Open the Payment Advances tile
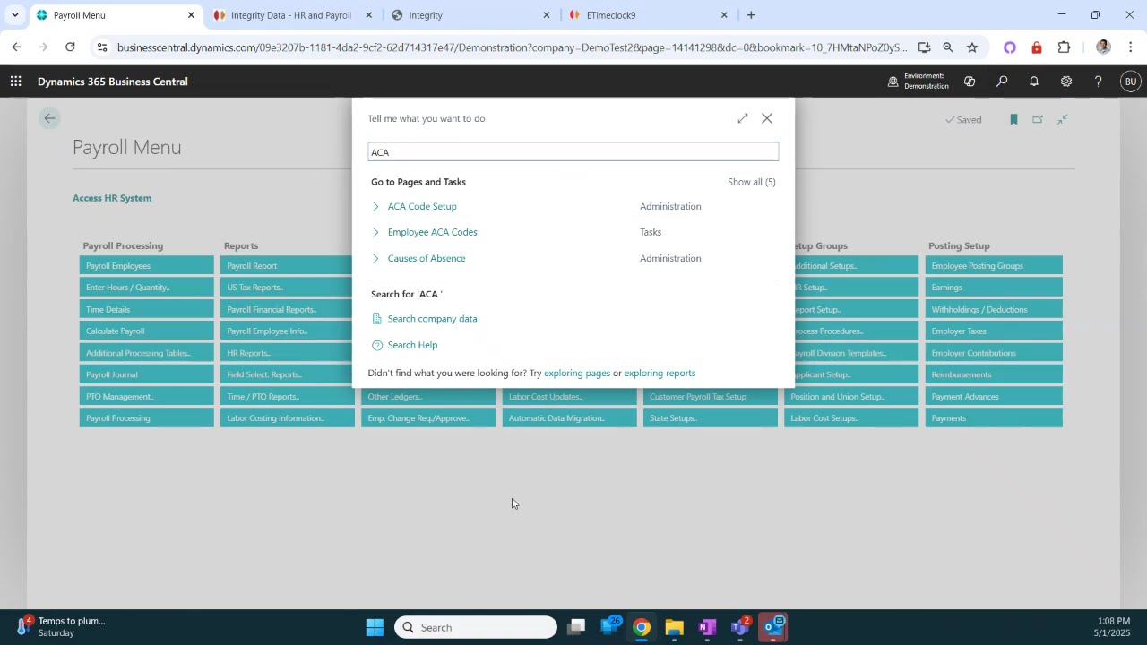This screenshot has height=645, width=1147. [x=994, y=397]
